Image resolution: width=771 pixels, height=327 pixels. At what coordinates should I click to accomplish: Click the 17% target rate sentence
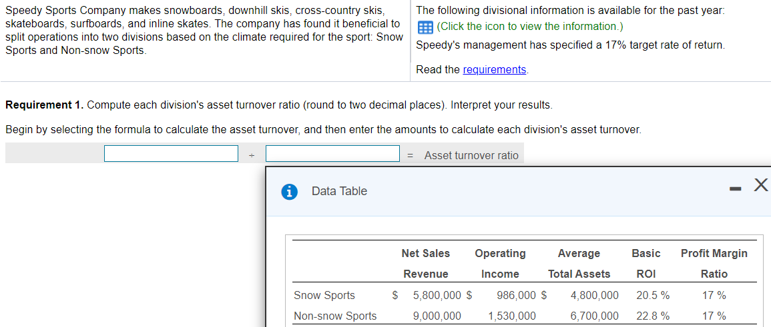(x=570, y=45)
